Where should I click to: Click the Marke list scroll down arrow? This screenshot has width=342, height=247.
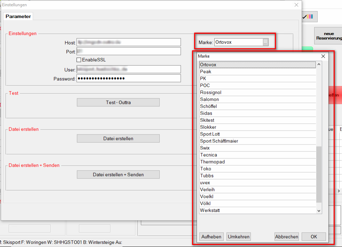click(319, 211)
